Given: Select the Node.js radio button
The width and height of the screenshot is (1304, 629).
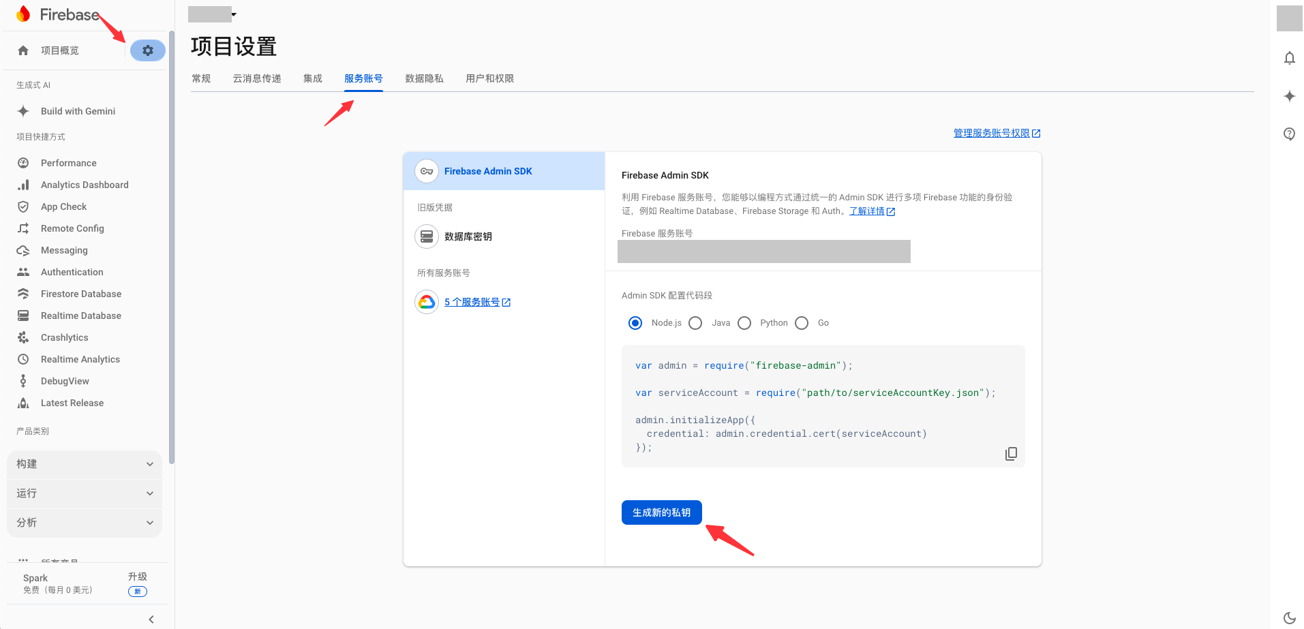Looking at the screenshot, I should pos(635,323).
